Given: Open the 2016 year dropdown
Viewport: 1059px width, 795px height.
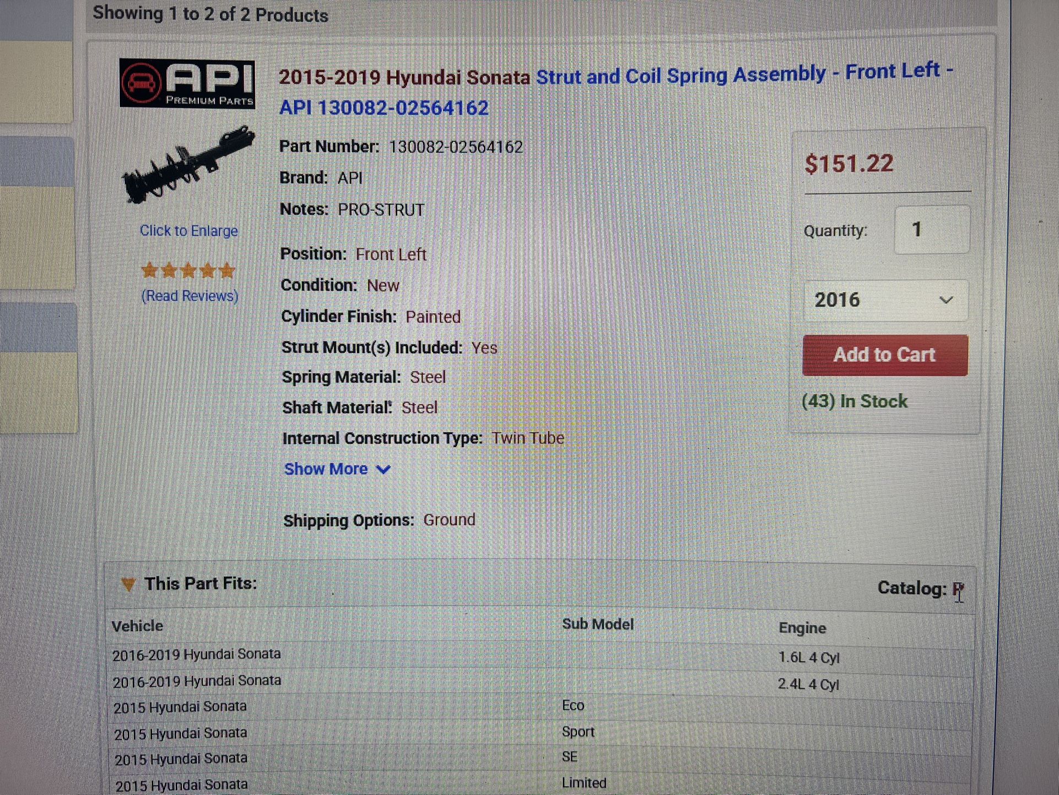Looking at the screenshot, I should (x=884, y=300).
